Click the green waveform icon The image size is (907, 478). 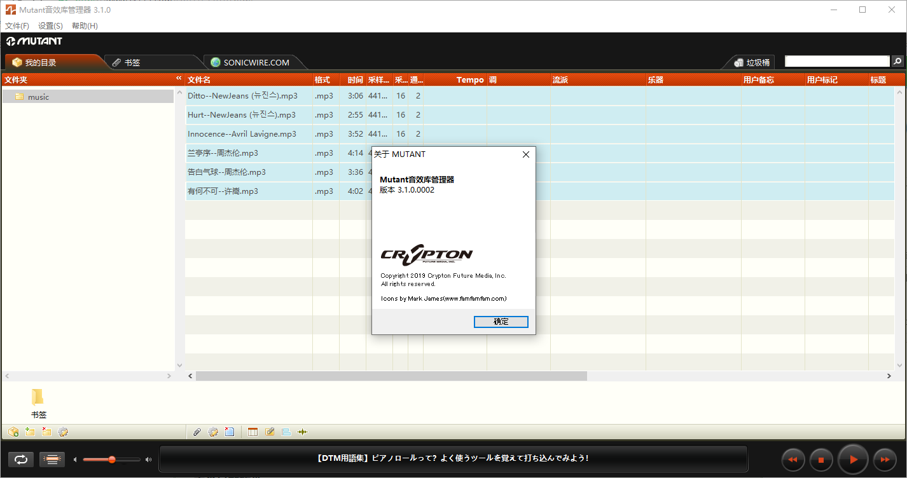point(303,432)
